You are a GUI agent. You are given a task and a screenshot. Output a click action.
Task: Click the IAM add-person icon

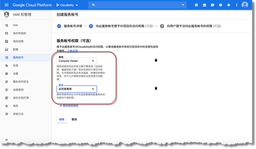coord(7,25)
